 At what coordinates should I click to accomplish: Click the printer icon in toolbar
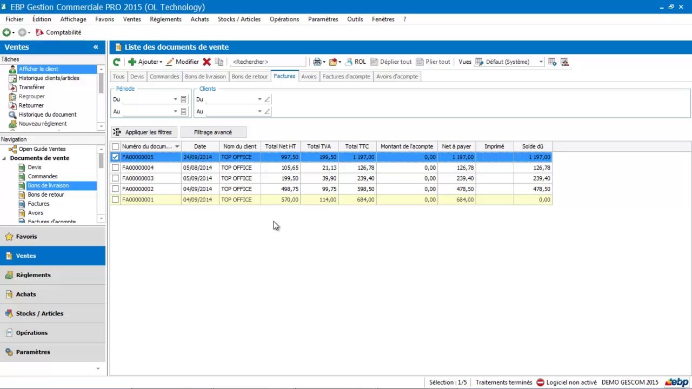[x=317, y=62]
